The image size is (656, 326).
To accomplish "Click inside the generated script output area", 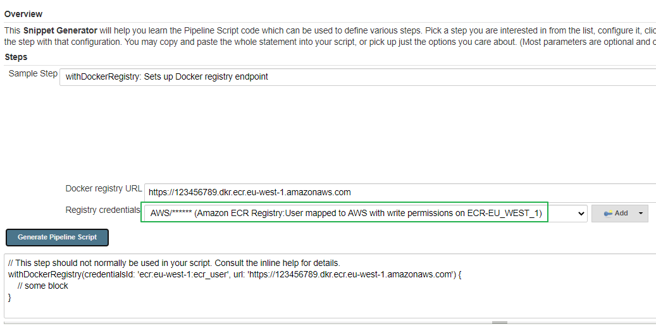I will pyautogui.click(x=330, y=286).
